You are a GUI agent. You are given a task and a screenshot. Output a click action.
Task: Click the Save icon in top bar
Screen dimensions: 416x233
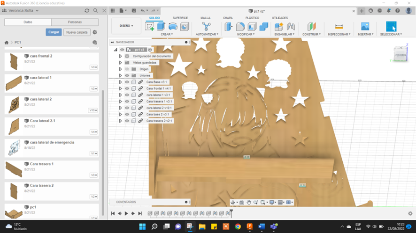click(x=134, y=11)
